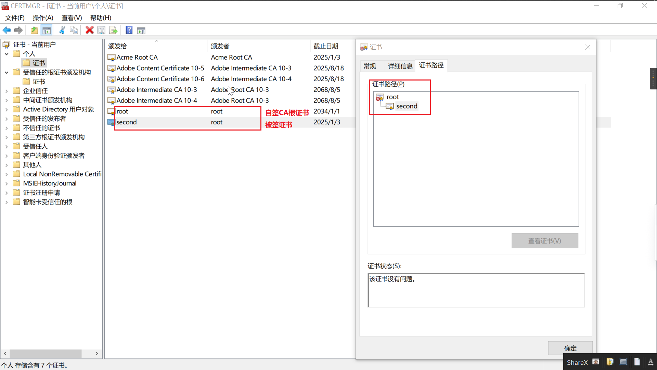Select the 证书路径 tab
This screenshot has height=370, width=657.
click(431, 65)
